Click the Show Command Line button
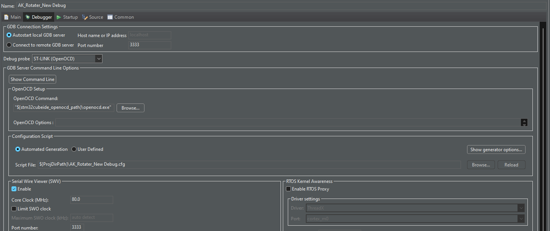This screenshot has width=550, height=231. click(x=32, y=79)
